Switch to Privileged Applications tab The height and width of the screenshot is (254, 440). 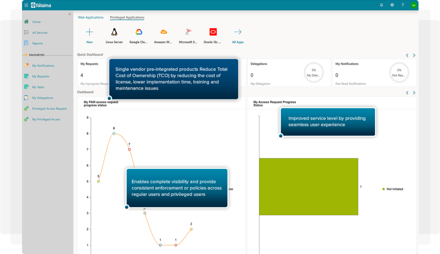tap(127, 17)
